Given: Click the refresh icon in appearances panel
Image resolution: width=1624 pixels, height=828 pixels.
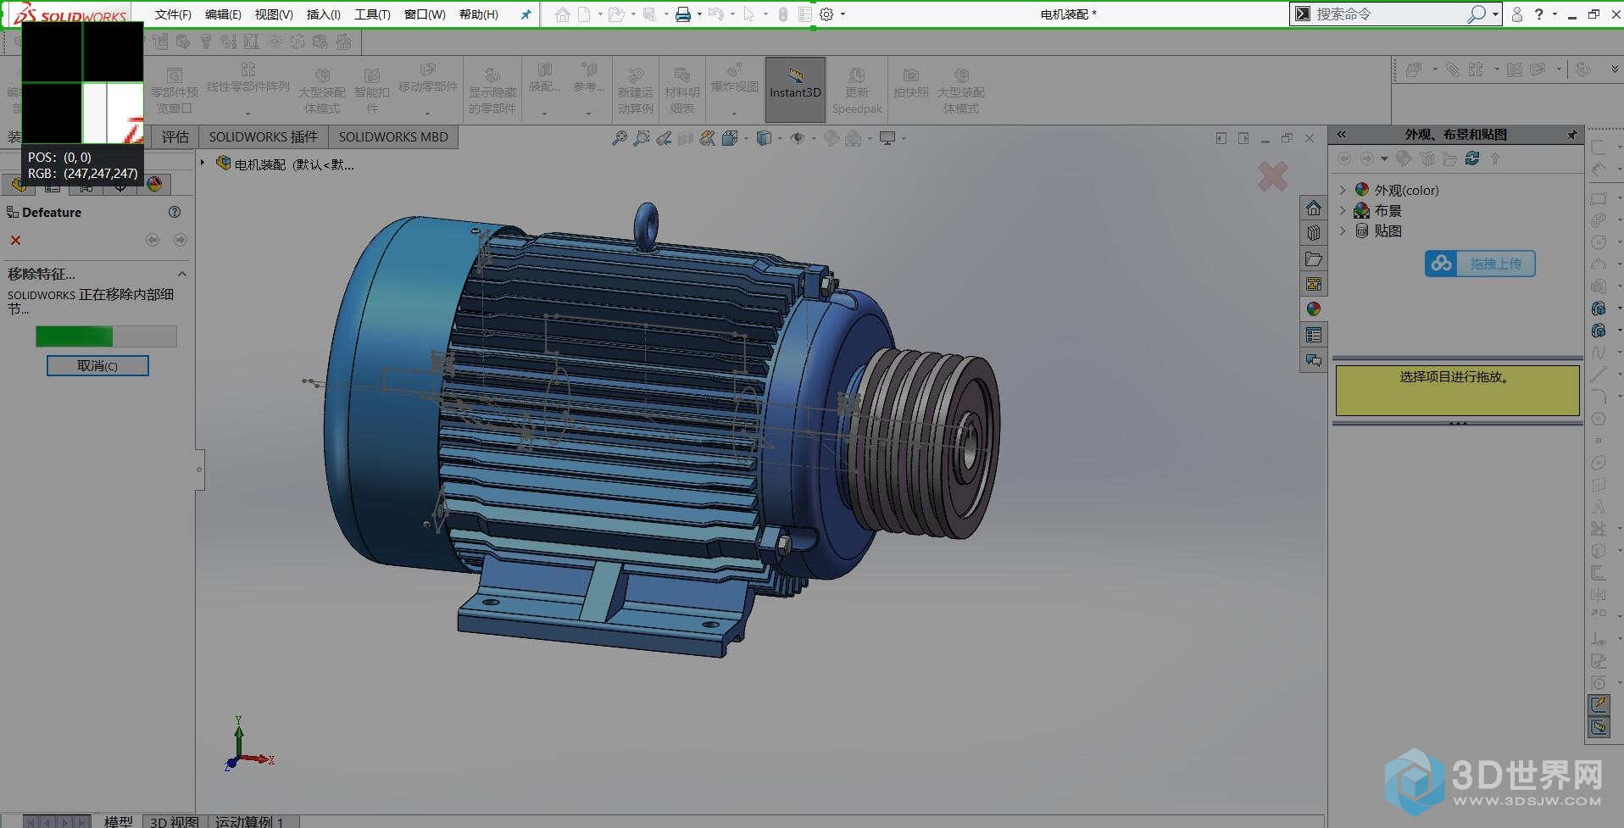Looking at the screenshot, I should click(x=1472, y=158).
